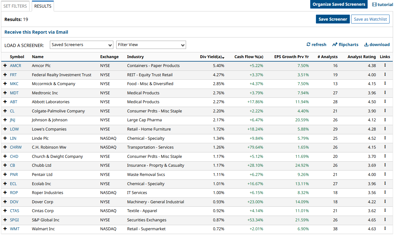Open the MDT symbol link
The width and height of the screenshot is (394, 235).
tap(14, 93)
